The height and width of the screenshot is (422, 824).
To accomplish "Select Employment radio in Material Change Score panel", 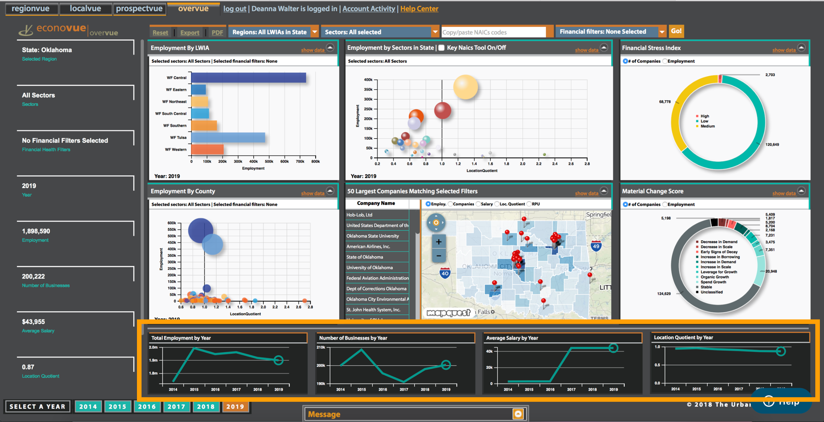I will click(x=665, y=204).
